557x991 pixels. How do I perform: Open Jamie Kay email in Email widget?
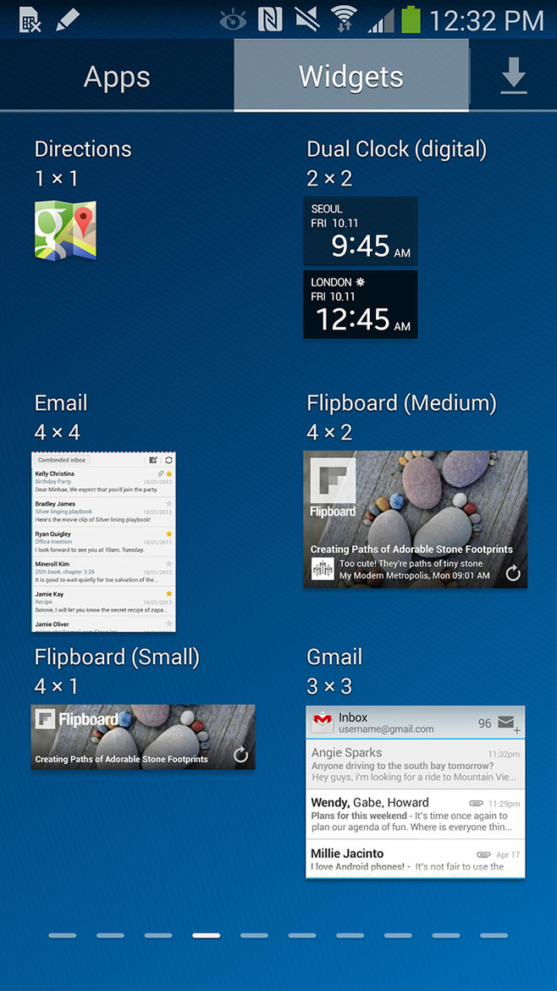103,601
